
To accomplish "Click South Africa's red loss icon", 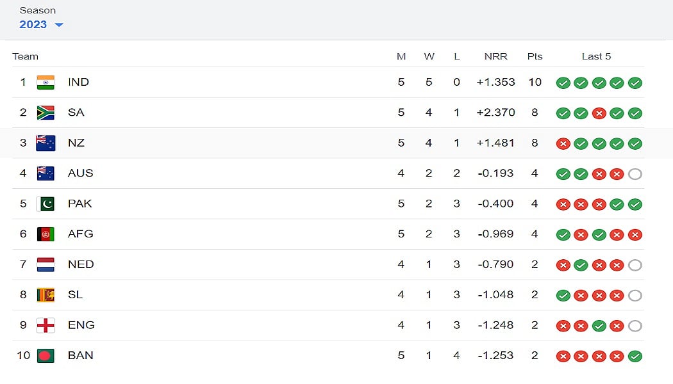I will [x=599, y=113].
